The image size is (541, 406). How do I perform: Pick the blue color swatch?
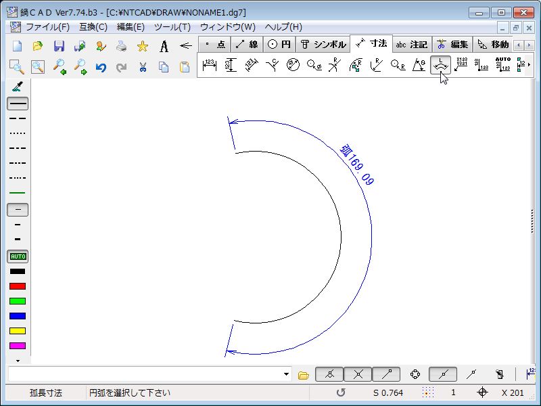pyautogui.click(x=18, y=316)
